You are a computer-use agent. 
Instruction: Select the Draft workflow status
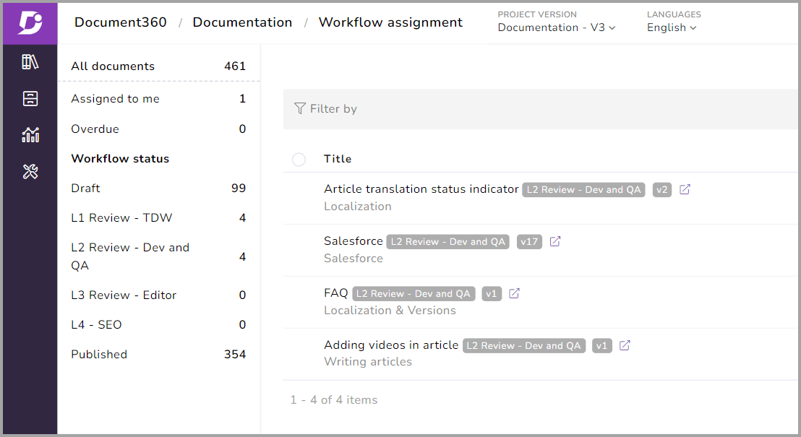pos(86,189)
